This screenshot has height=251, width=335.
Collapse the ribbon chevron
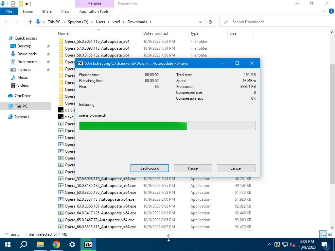coord(324,11)
